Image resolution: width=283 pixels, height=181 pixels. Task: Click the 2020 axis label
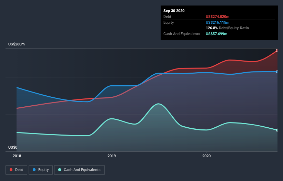click(x=206, y=156)
